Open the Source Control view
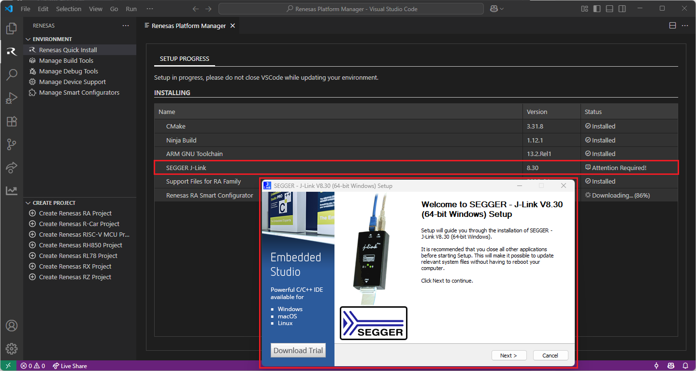 click(12, 144)
